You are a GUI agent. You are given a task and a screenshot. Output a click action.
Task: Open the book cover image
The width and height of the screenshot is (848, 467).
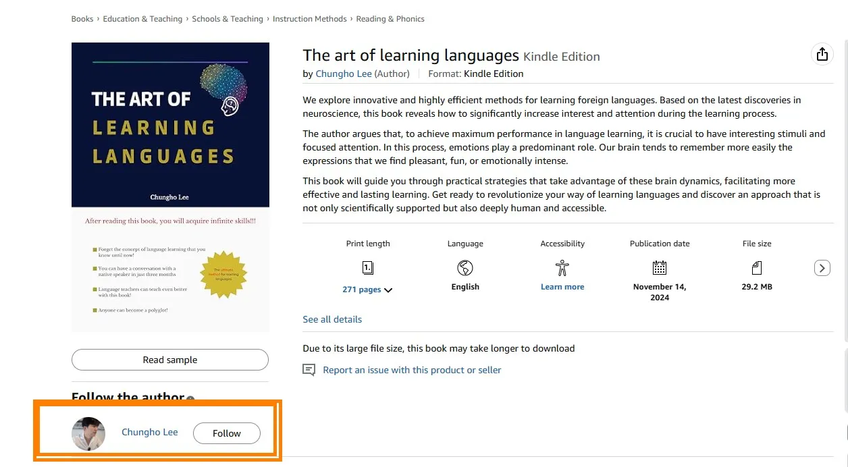pos(170,188)
